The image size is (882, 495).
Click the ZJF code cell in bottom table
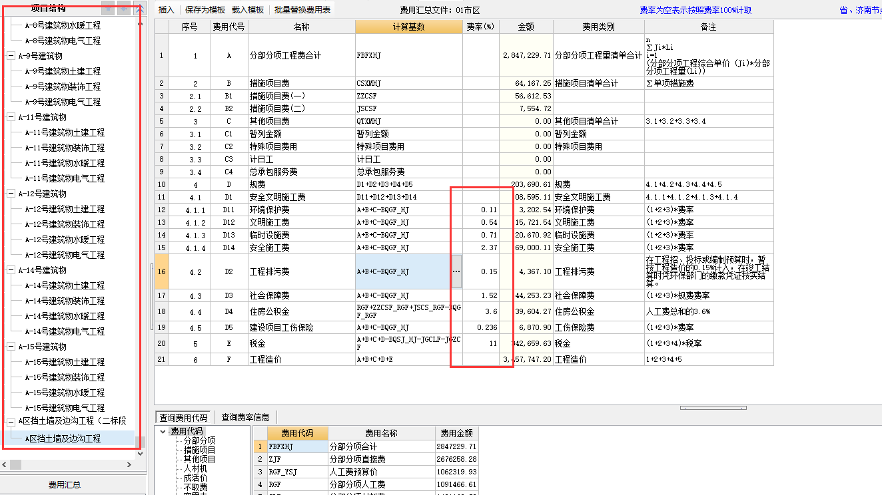coord(297,459)
